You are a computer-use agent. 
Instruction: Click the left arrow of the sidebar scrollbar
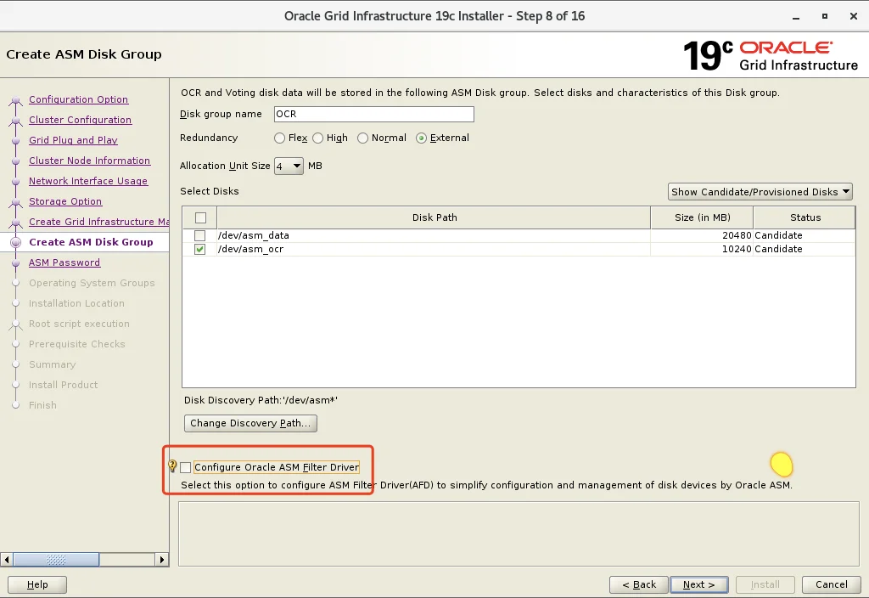tap(7, 559)
